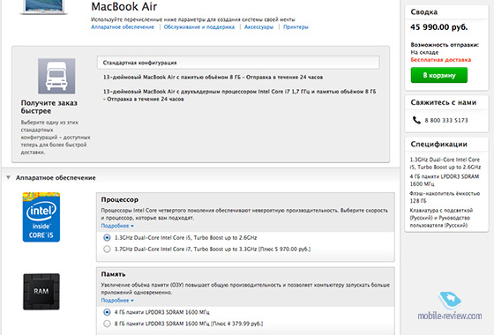Viewport: 494px width, 335px height.
Task: Click the Бесплатная доставка text
Action: tap(441, 60)
